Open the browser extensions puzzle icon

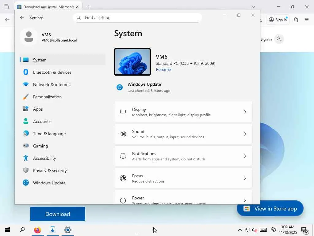pyautogui.click(x=296, y=20)
